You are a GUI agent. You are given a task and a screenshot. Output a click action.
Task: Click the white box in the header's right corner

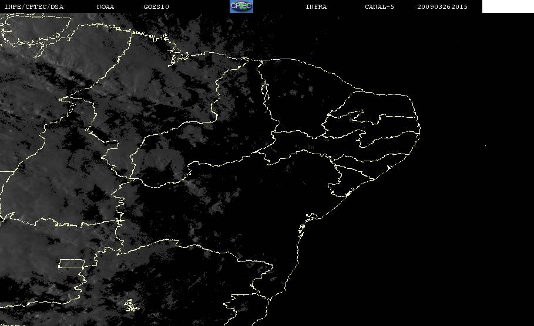tap(508, 6)
